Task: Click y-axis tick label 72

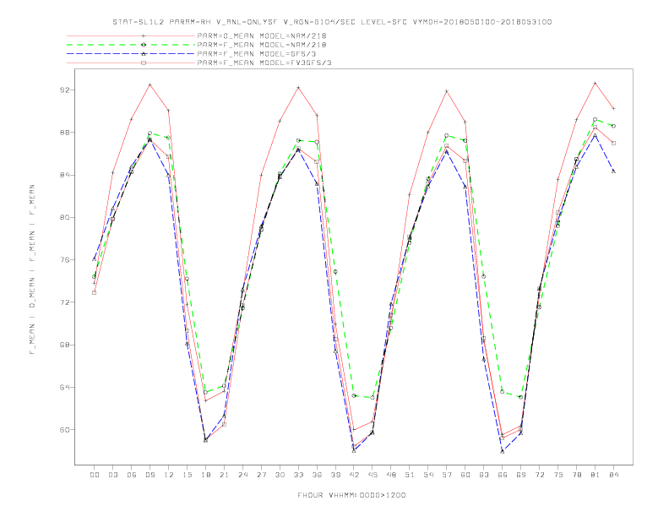Action: pyautogui.click(x=63, y=302)
